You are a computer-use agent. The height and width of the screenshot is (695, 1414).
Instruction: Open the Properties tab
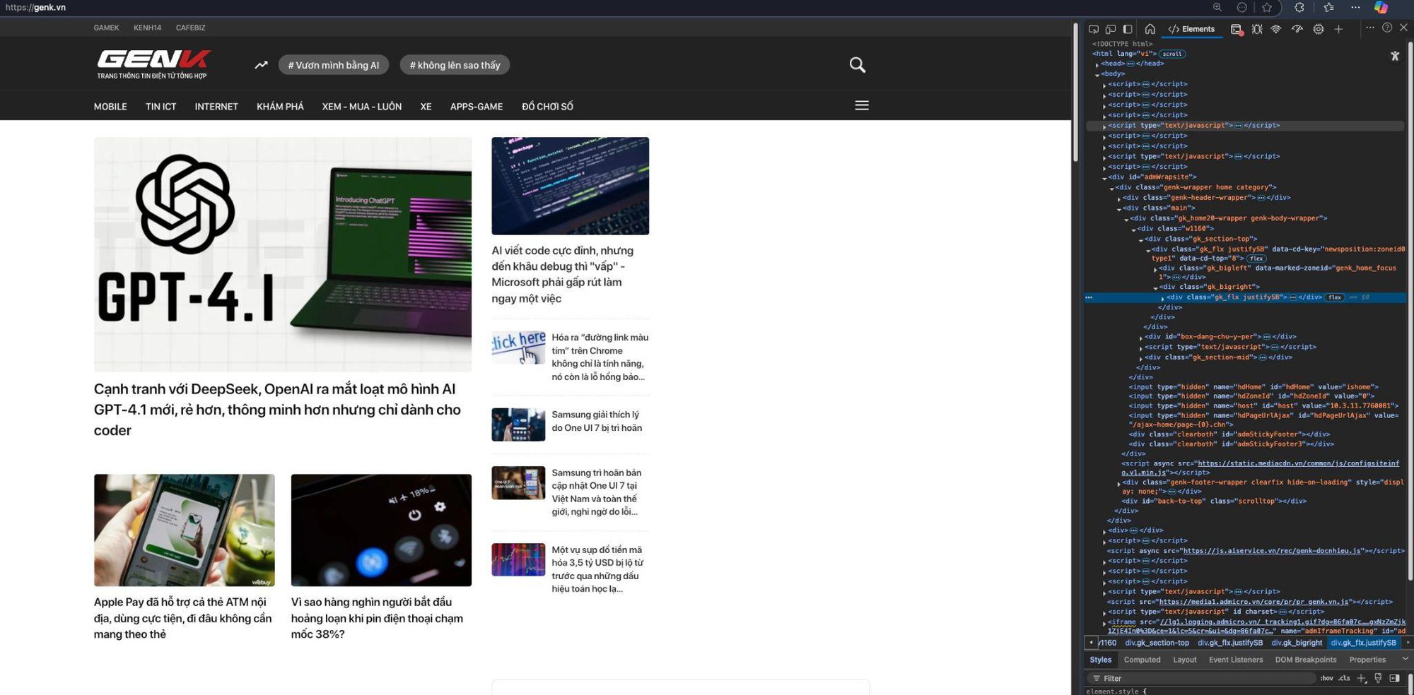coord(1367,660)
